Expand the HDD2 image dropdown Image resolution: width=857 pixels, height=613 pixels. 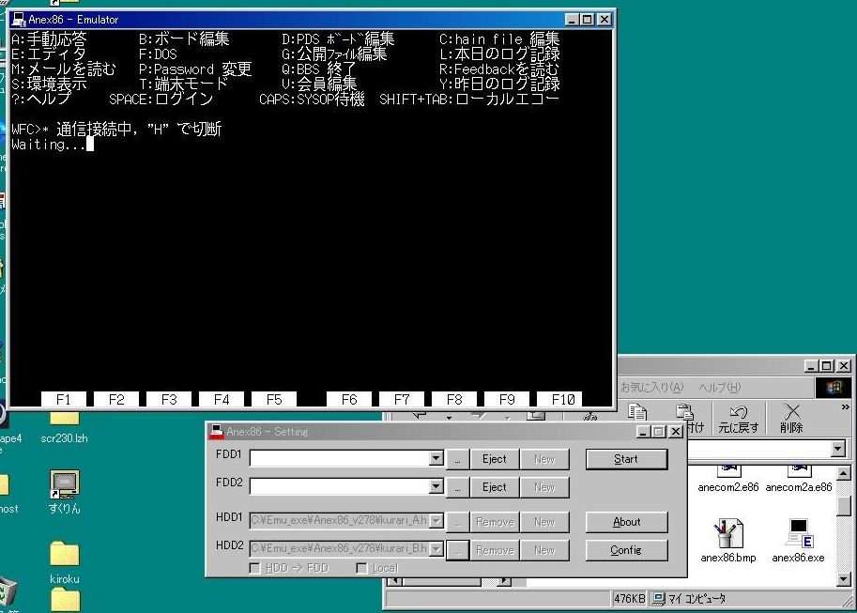[436, 548]
